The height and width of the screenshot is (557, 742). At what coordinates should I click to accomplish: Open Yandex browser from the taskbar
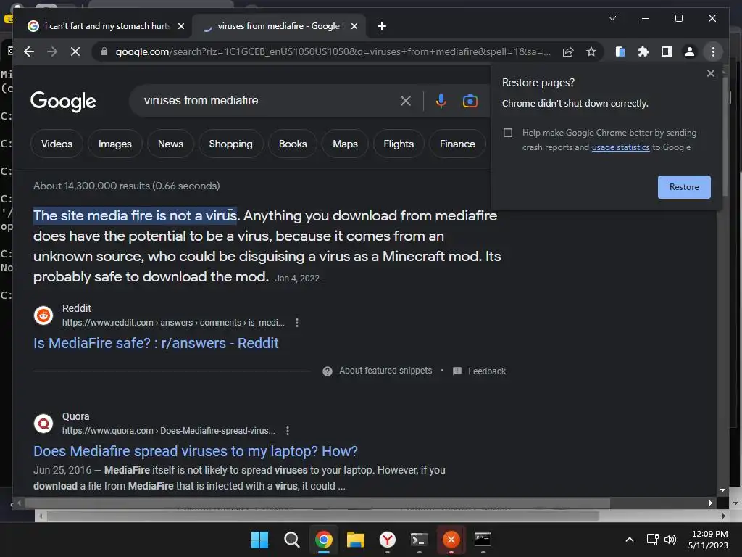click(x=388, y=540)
